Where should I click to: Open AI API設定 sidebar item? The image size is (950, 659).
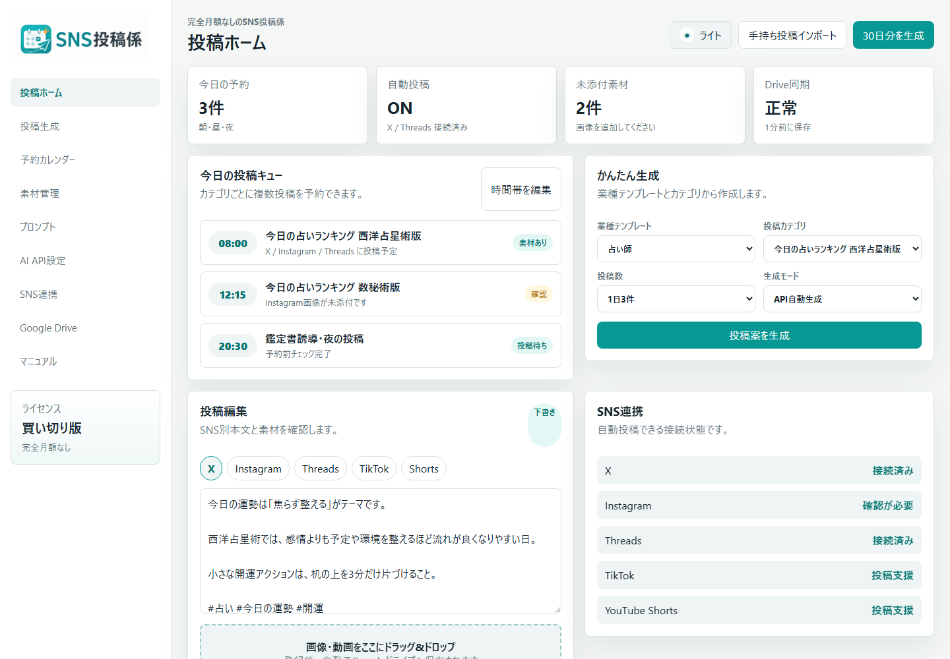tap(85, 260)
